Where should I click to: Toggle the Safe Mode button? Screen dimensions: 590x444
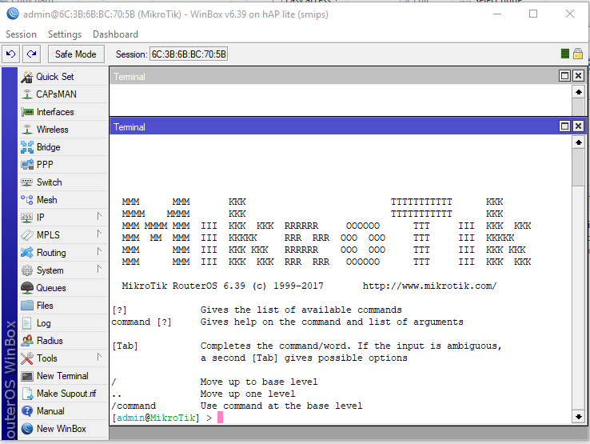pyautogui.click(x=76, y=54)
